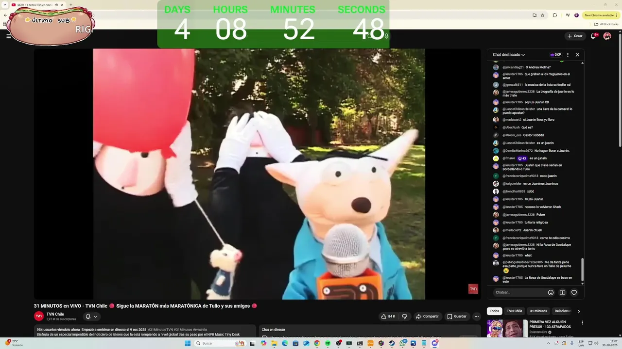Open the TVN Chile channel avatar
The height and width of the screenshot is (349, 622).
39,316
